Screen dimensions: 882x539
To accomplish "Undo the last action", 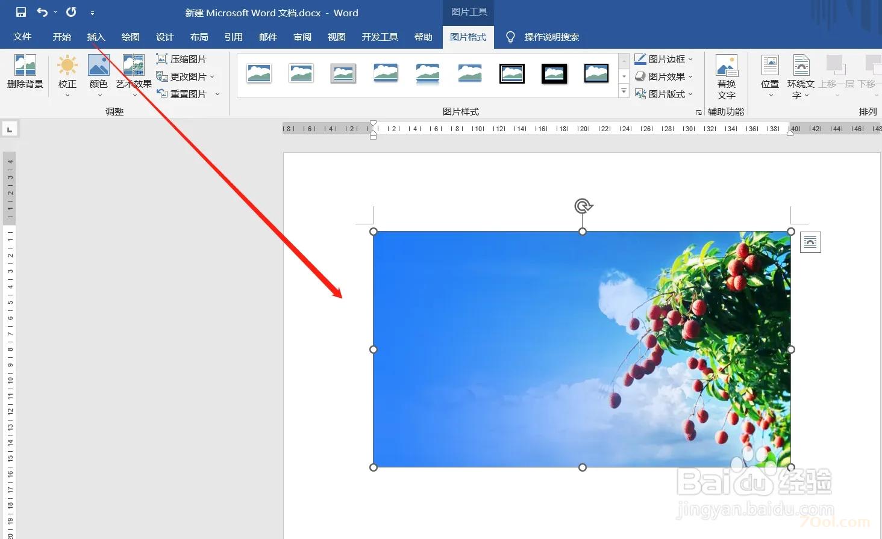I will point(42,12).
